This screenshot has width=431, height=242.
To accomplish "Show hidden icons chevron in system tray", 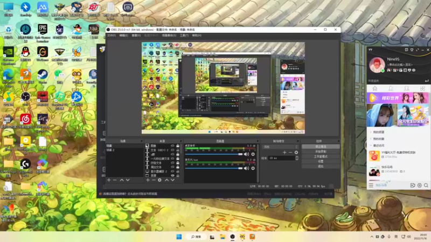I will click(x=372, y=237).
